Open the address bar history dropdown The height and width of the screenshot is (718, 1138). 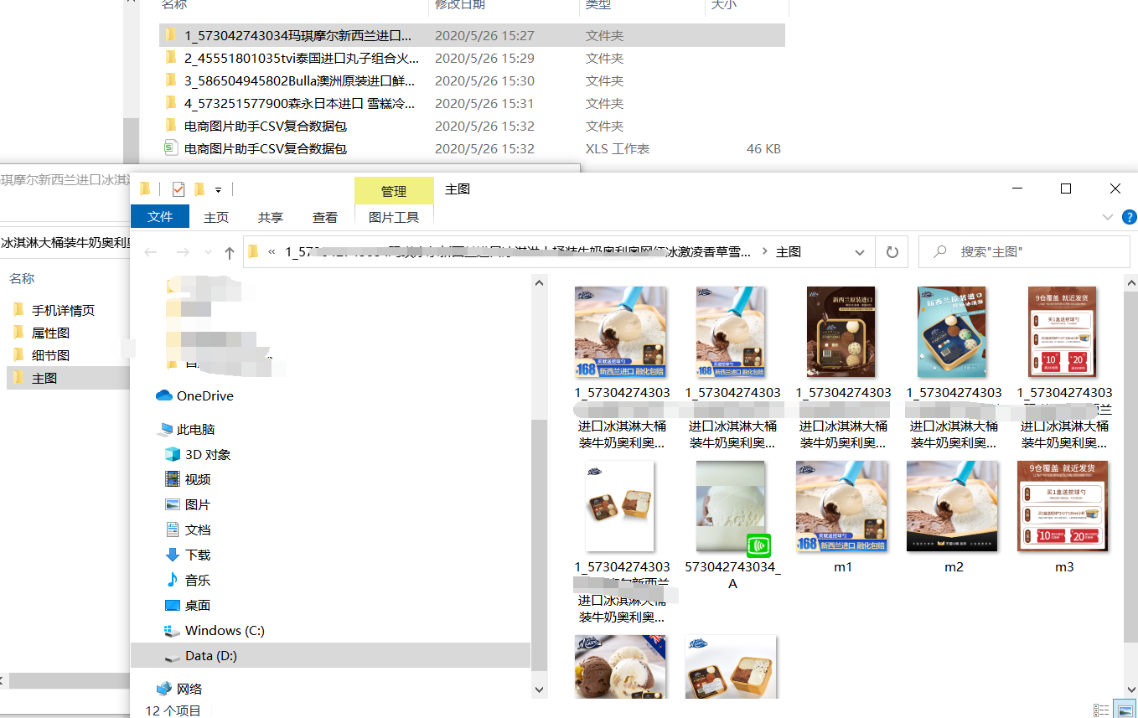point(860,252)
